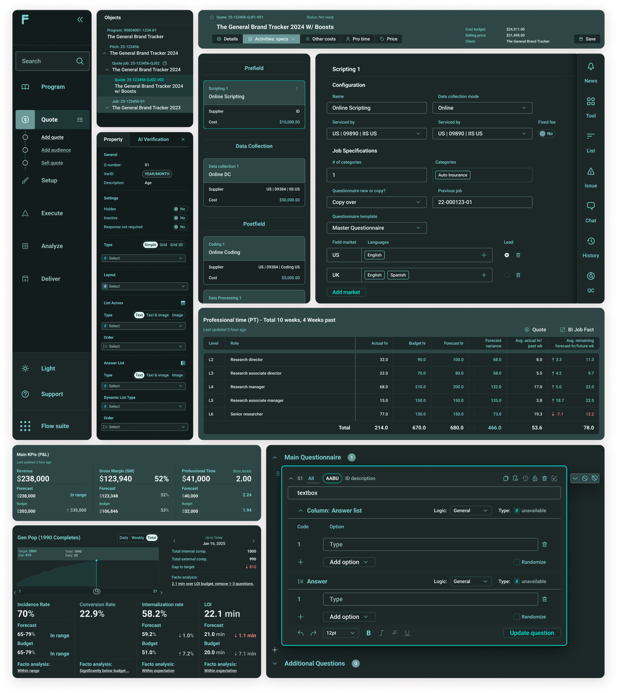The height and width of the screenshot is (693, 617).
Task: Click the Save button
Action: coord(587,39)
